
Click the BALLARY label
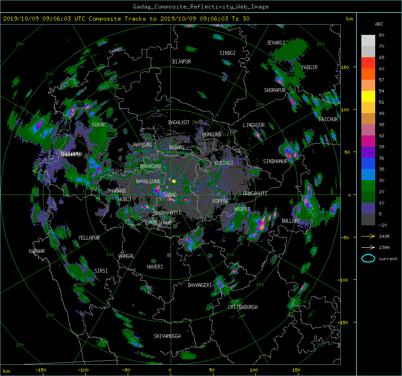click(291, 221)
